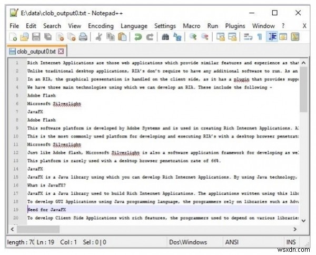
Task: Open a file with the folder icon
Action: coord(25,37)
